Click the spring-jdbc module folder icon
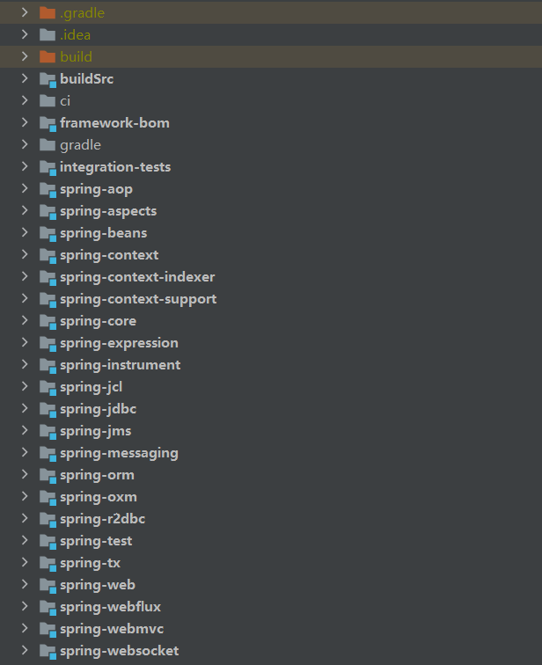The width and height of the screenshot is (542, 665). coord(48,409)
